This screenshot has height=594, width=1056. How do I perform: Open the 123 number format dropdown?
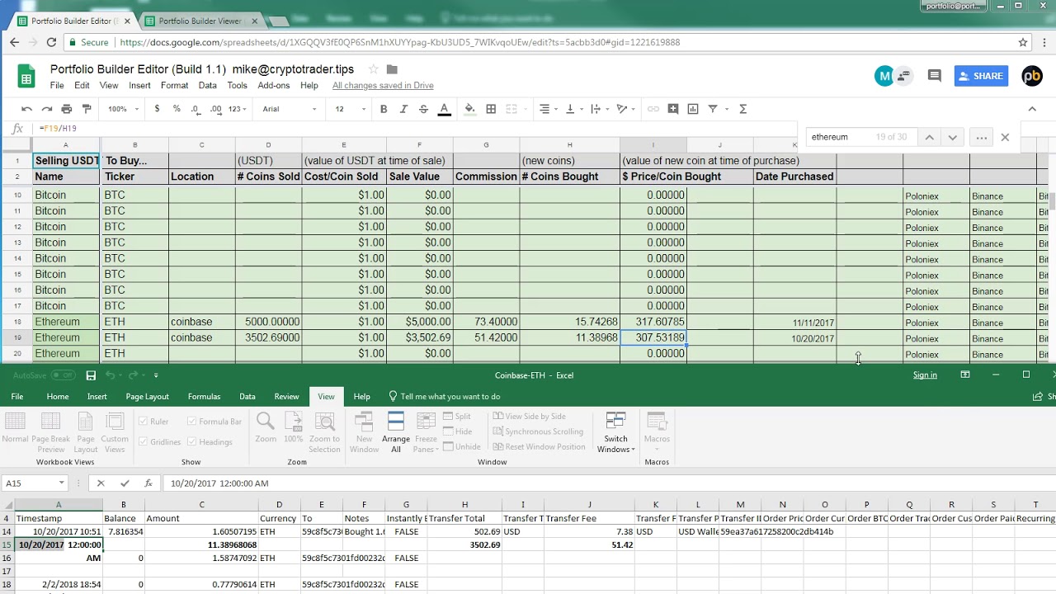[x=238, y=109]
